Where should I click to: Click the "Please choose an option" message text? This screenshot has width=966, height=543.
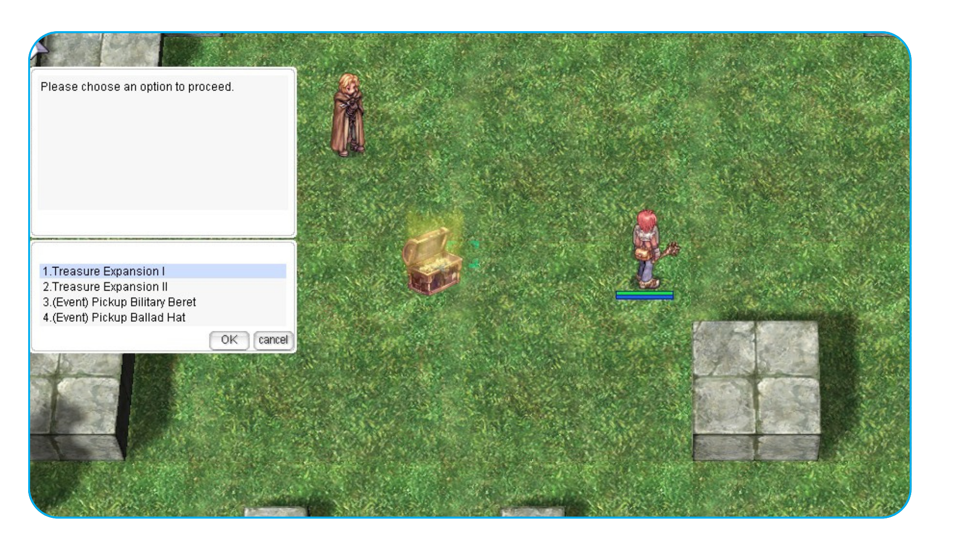coord(137,87)
